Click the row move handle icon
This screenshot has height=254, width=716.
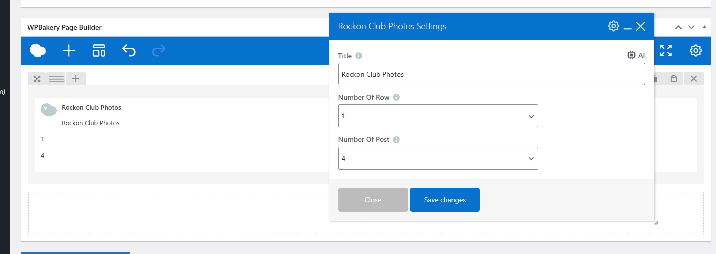click(x=37, y=79)
